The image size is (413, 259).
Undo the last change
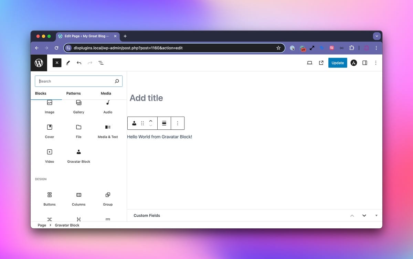[79, 63]
